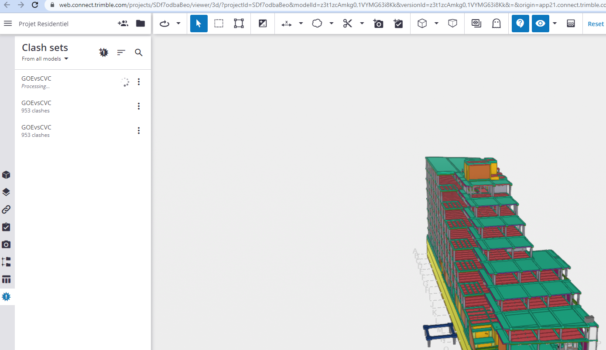Open options menu for processing GOEvsCVC
This screenshot has height=350, width=606.
tap(139, 82)
